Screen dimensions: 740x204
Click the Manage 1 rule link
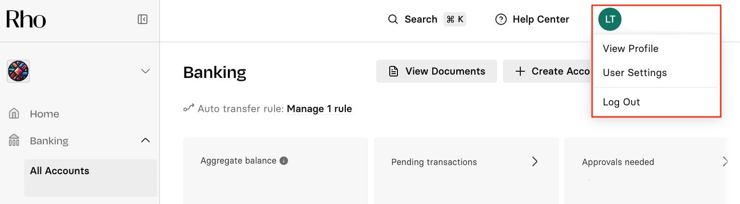(319, 109)
